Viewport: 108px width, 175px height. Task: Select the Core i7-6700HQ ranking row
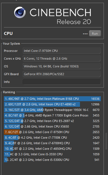[52, 143]
